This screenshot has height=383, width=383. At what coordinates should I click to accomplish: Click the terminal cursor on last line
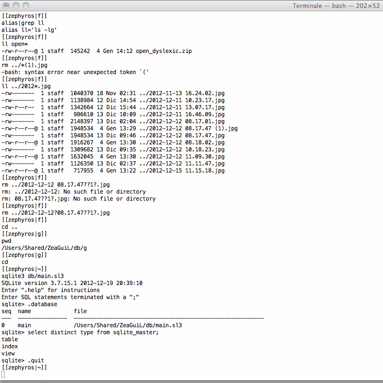click(3, 375)
